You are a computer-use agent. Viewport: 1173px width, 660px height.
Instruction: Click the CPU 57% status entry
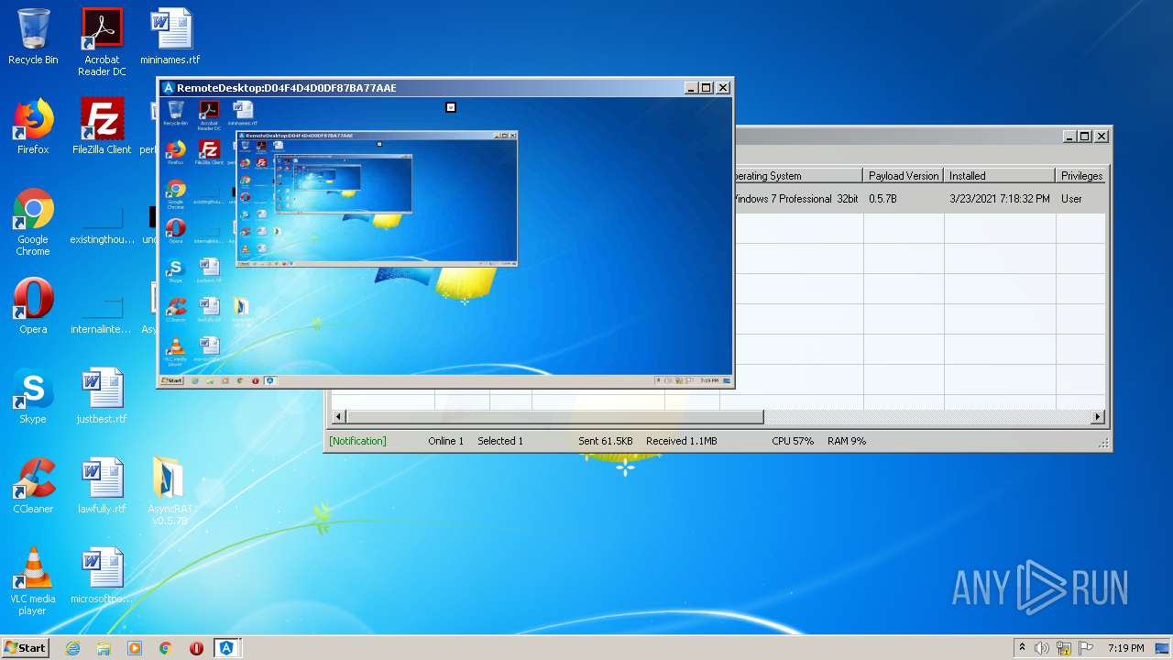coord(793,441)
